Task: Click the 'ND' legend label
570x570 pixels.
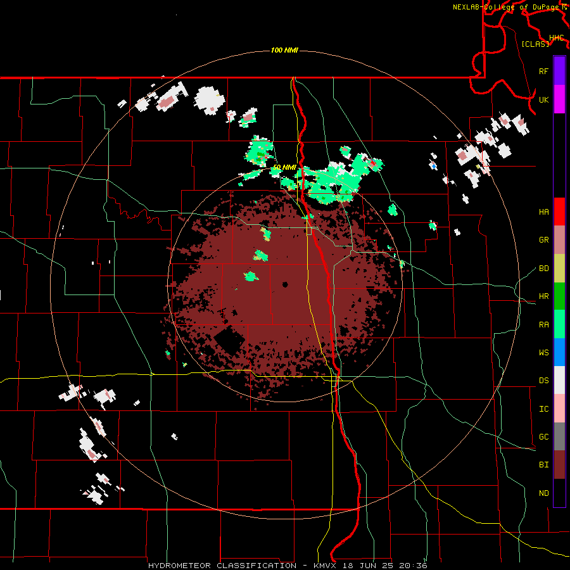Action: coord(543,493)
